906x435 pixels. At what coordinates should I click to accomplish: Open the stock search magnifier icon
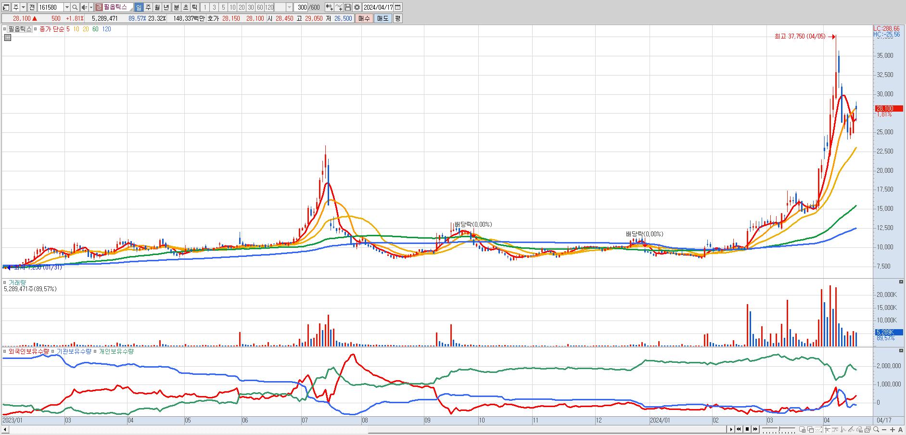pos(75,7)
